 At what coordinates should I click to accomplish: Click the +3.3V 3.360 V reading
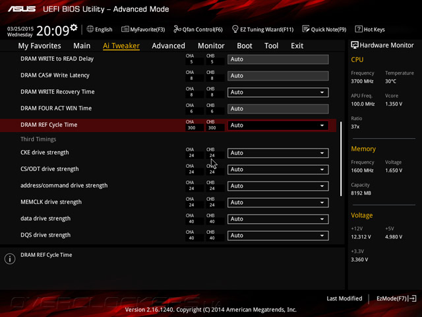click(359, 260)
